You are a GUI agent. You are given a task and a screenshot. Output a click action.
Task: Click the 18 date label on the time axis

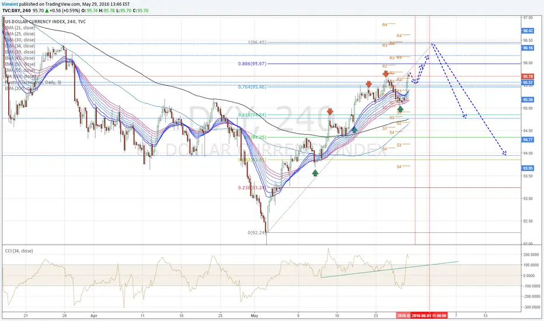pyautogui.click(x=181, y=316)
